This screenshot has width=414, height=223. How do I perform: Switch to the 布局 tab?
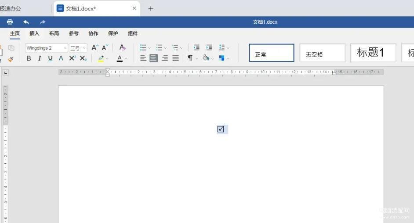[54, 33]
